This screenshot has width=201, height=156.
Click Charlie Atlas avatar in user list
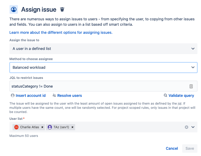pos(16,127)
